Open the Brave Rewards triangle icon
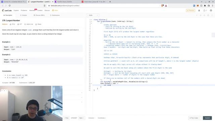This screenshot has height=121, width=215. [x=166, y=6]
